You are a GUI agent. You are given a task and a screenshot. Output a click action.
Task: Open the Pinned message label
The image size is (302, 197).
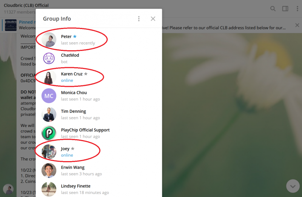pyautogui.click(x=27, y=22)
